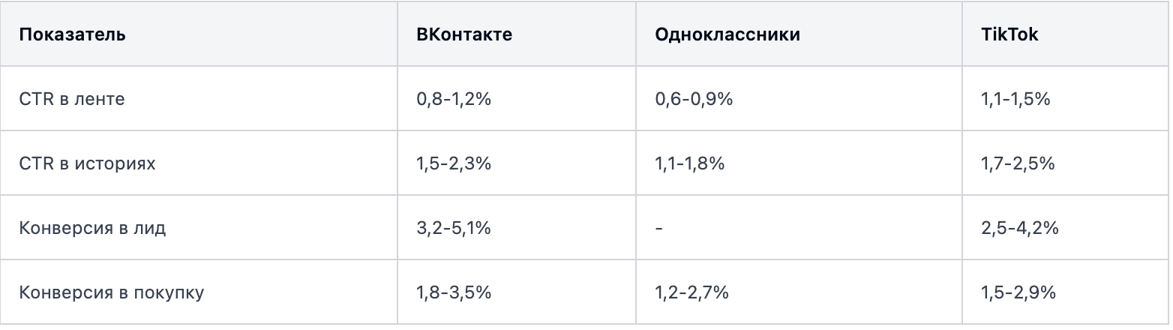This screenshot has height=330, width=1173.
Task: Click the CTR в ленте row label
Action: click(x=72, y=99)
